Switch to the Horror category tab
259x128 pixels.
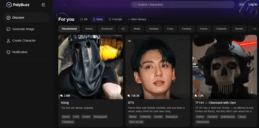tap(204, 29)
